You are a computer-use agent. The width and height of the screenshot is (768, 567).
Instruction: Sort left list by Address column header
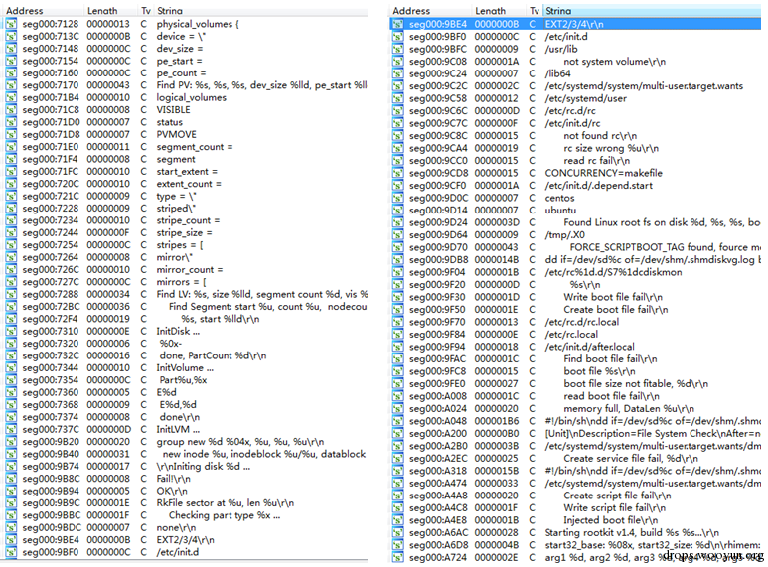pos(43,10)
